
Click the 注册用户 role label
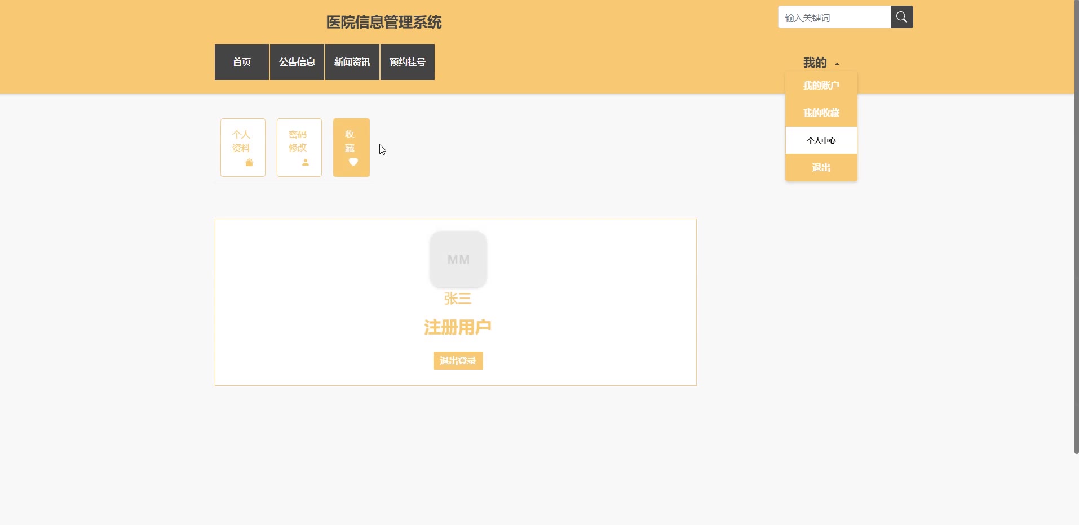pyautogui.click(x=458, y=327)
